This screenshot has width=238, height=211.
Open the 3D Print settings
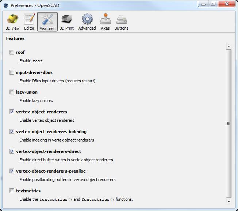(66, 22)
